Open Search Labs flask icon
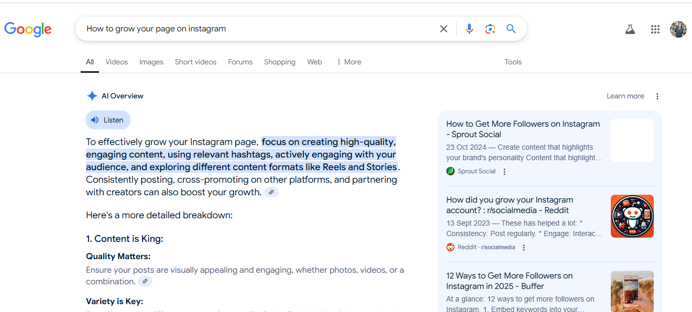This screenshot has width=692, height=312. (x=630, y=29)
